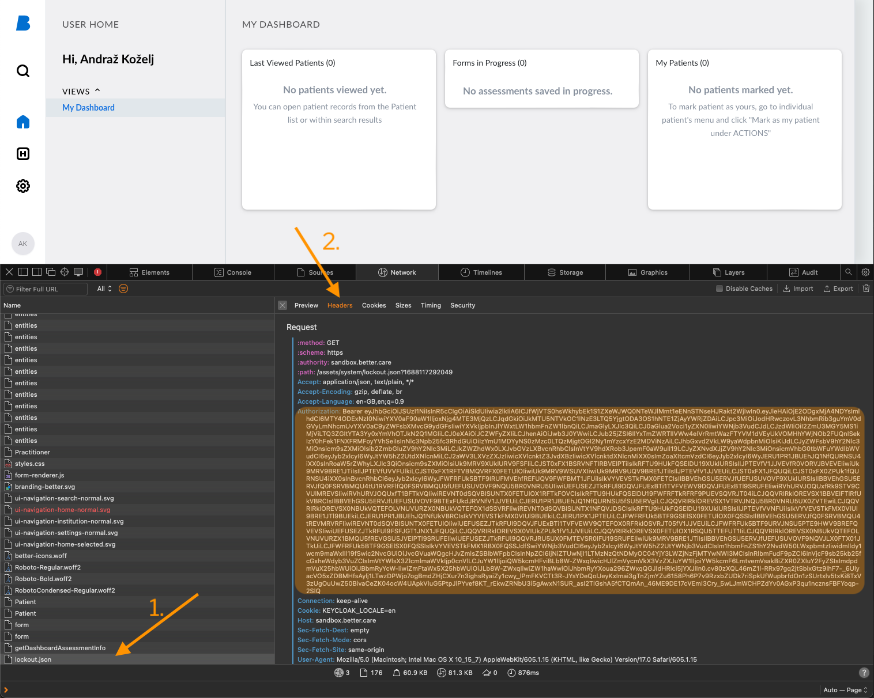Show the Timing sub-tab
The width and height of the screenshot is (874, 698).
[431, 305]
